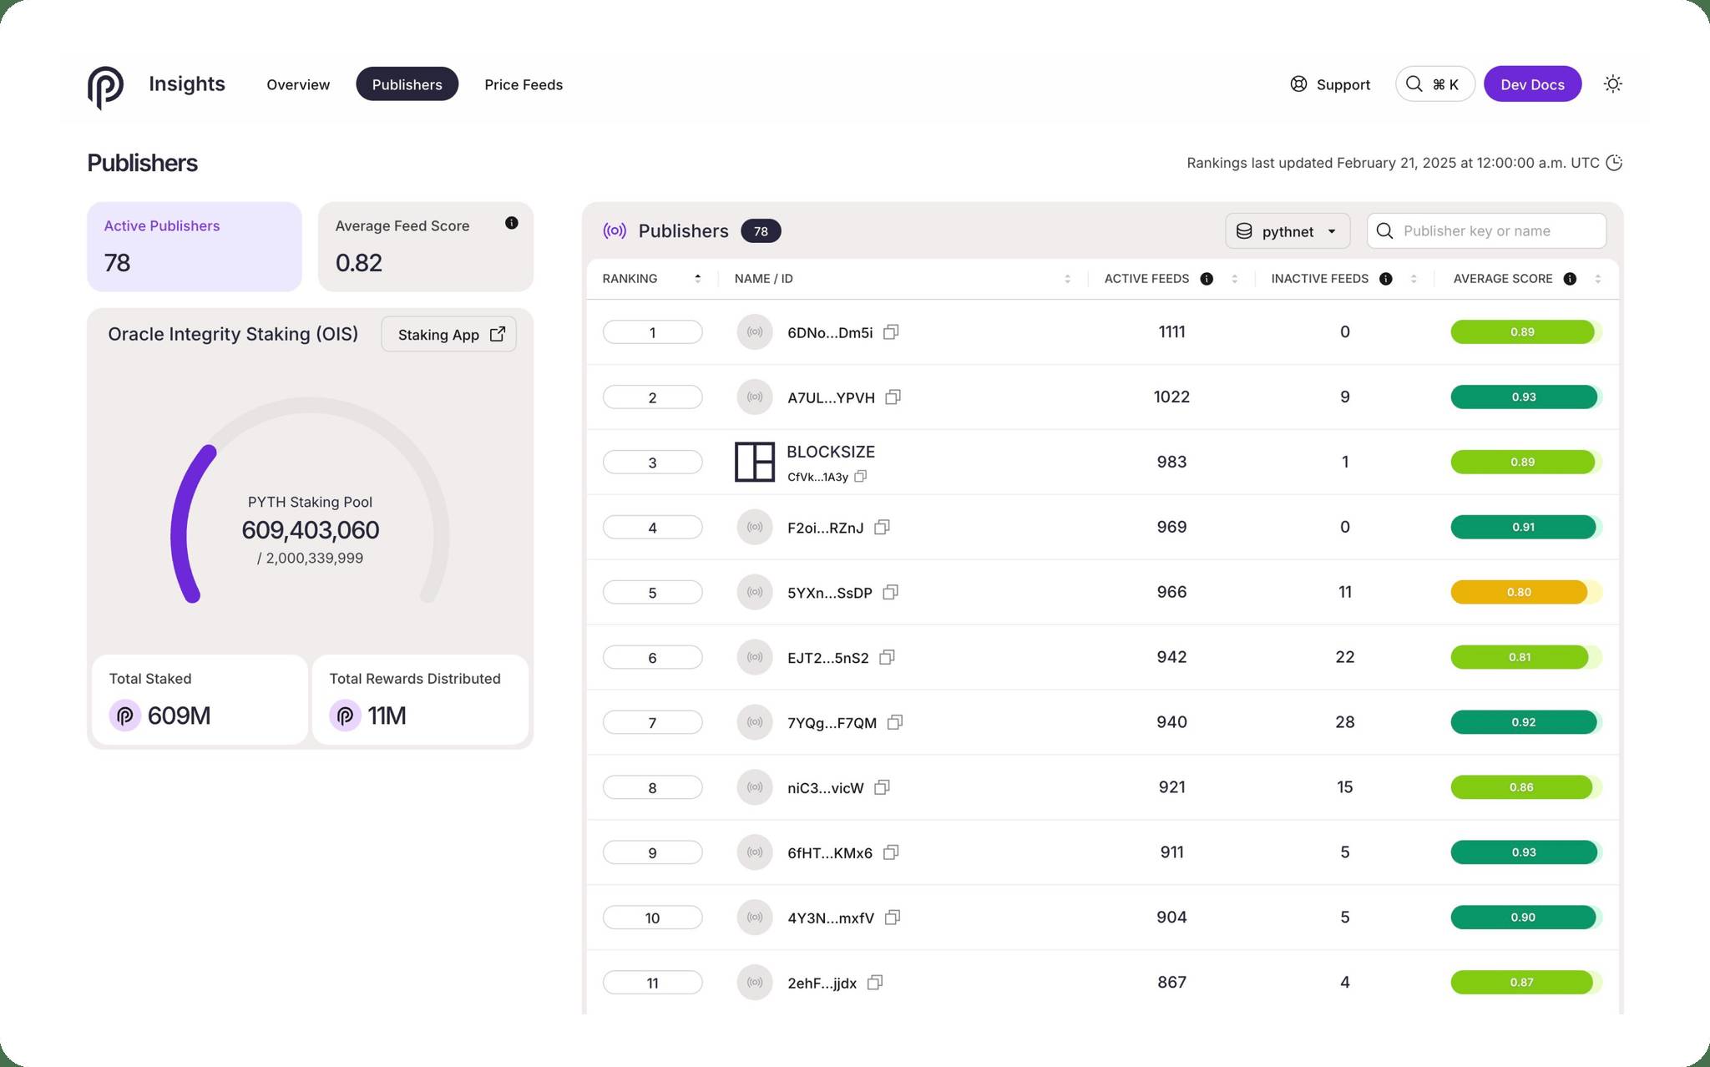Click the Support link
This screenshot has width=1710, height=1067.
1330,84
